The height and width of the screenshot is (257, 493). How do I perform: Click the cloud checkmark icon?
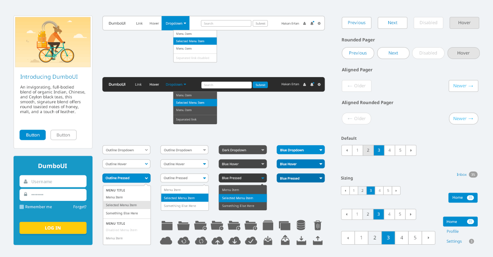tap(251, 241)
